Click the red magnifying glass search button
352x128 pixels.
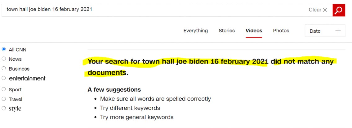(339, 10)
